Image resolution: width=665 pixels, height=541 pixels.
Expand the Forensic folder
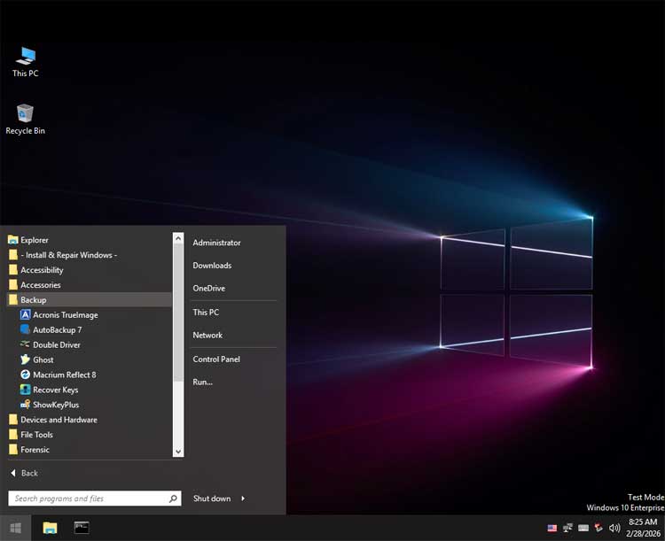click(36, 450)
